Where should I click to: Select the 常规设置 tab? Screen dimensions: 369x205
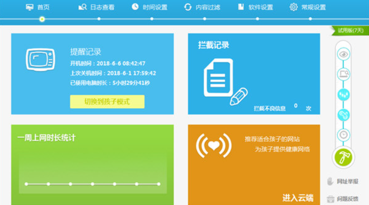pyautogui.click(x=308, y=7)
